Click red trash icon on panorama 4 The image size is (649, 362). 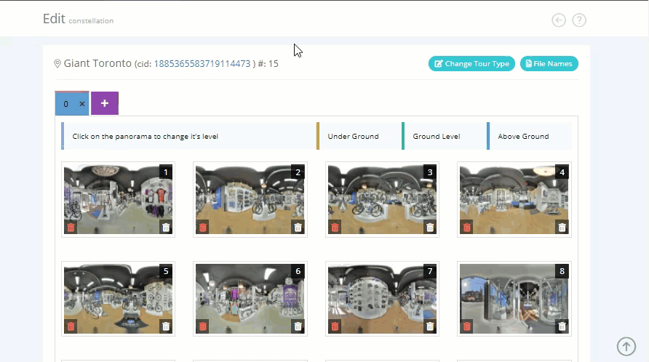coord(467,228)
